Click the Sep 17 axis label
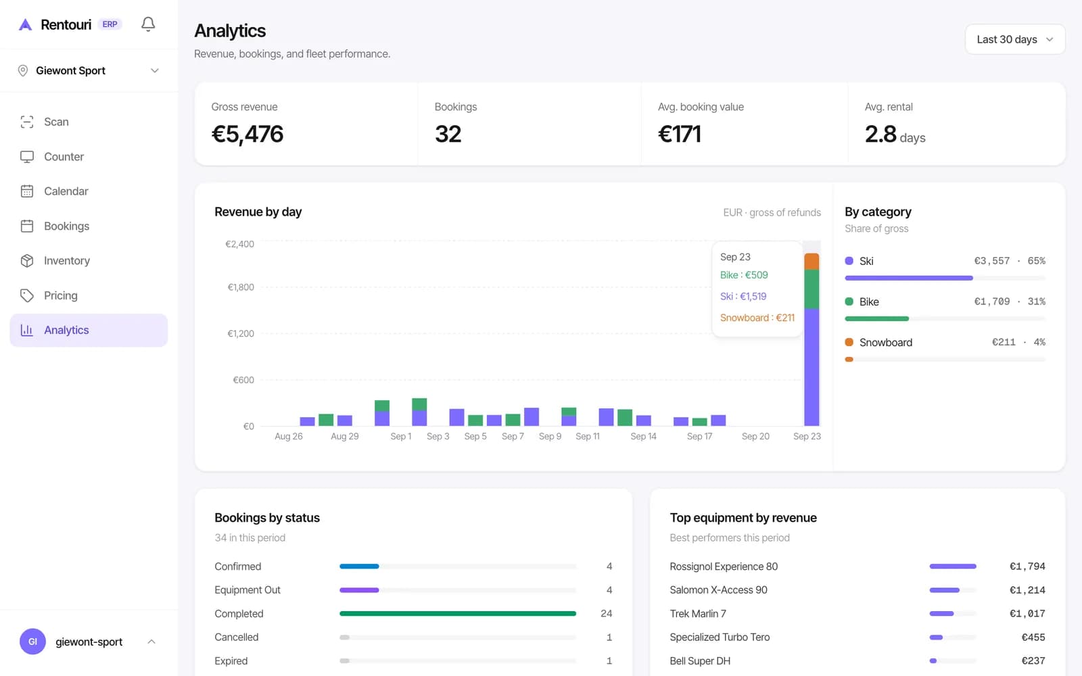Screen dimensions: 1082x676 (699, 437)
